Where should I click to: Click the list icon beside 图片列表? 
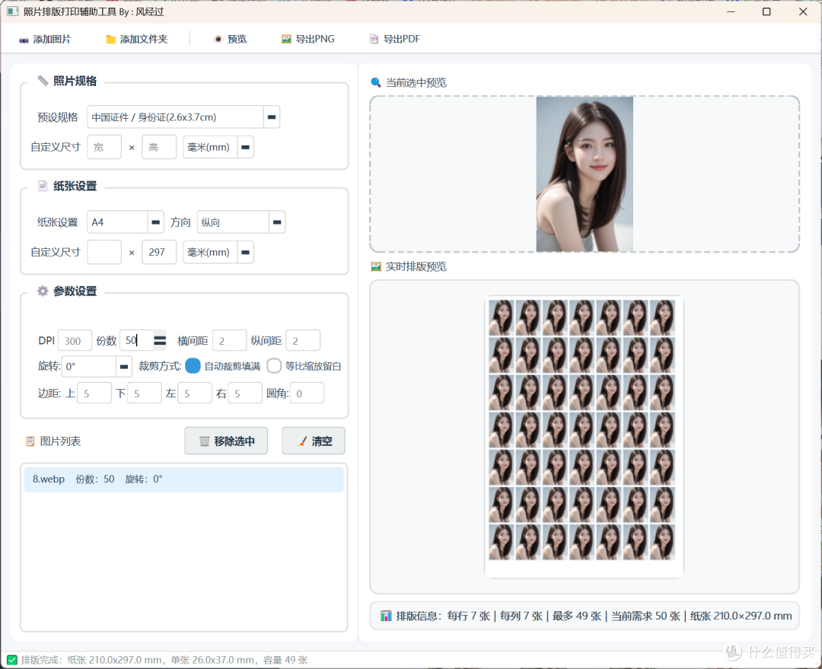click(x=30, y=441)
